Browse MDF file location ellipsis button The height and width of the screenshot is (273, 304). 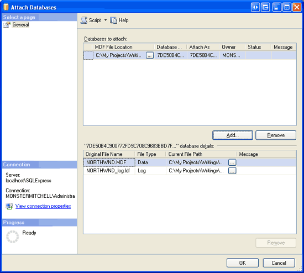click(x=150, y=55)
